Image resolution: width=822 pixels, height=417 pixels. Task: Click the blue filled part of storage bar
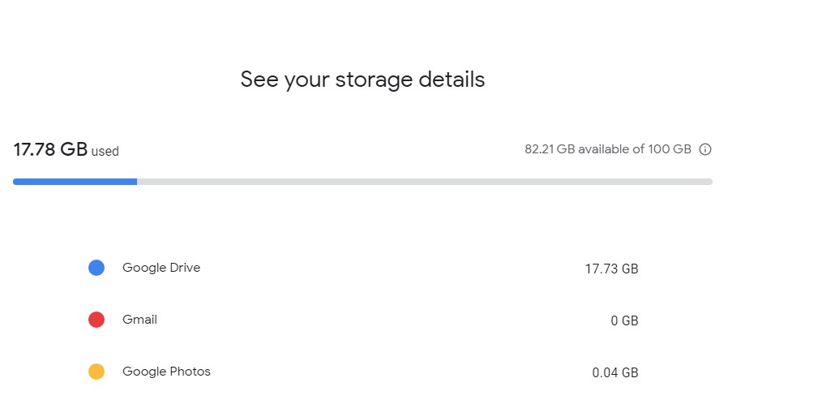click(75, 182)
